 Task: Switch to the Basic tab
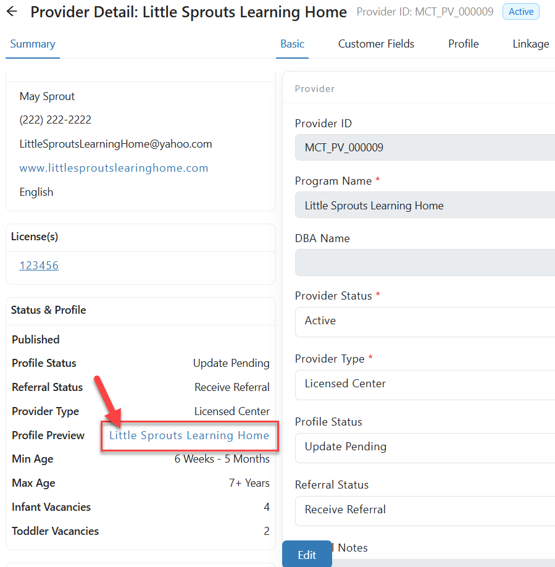pos(292,44)
